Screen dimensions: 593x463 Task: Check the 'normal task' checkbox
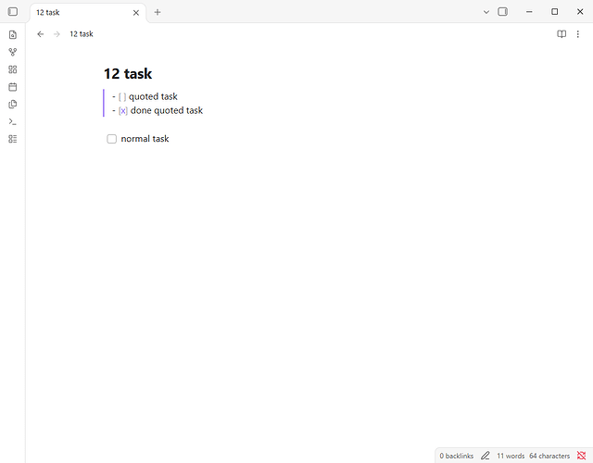[111, 139]
